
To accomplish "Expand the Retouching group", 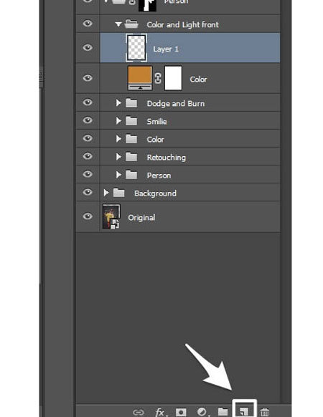I will coord(118,157).
